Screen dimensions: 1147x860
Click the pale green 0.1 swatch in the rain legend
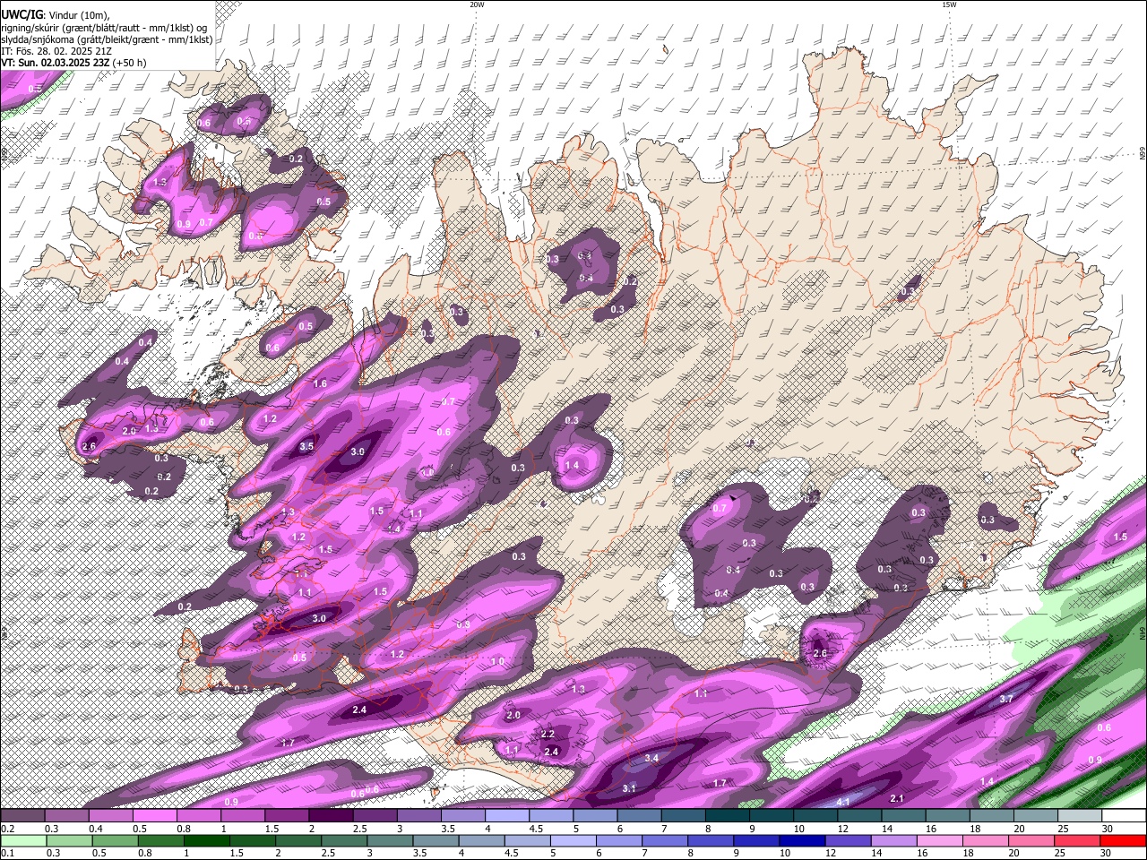tap(23, 840)
